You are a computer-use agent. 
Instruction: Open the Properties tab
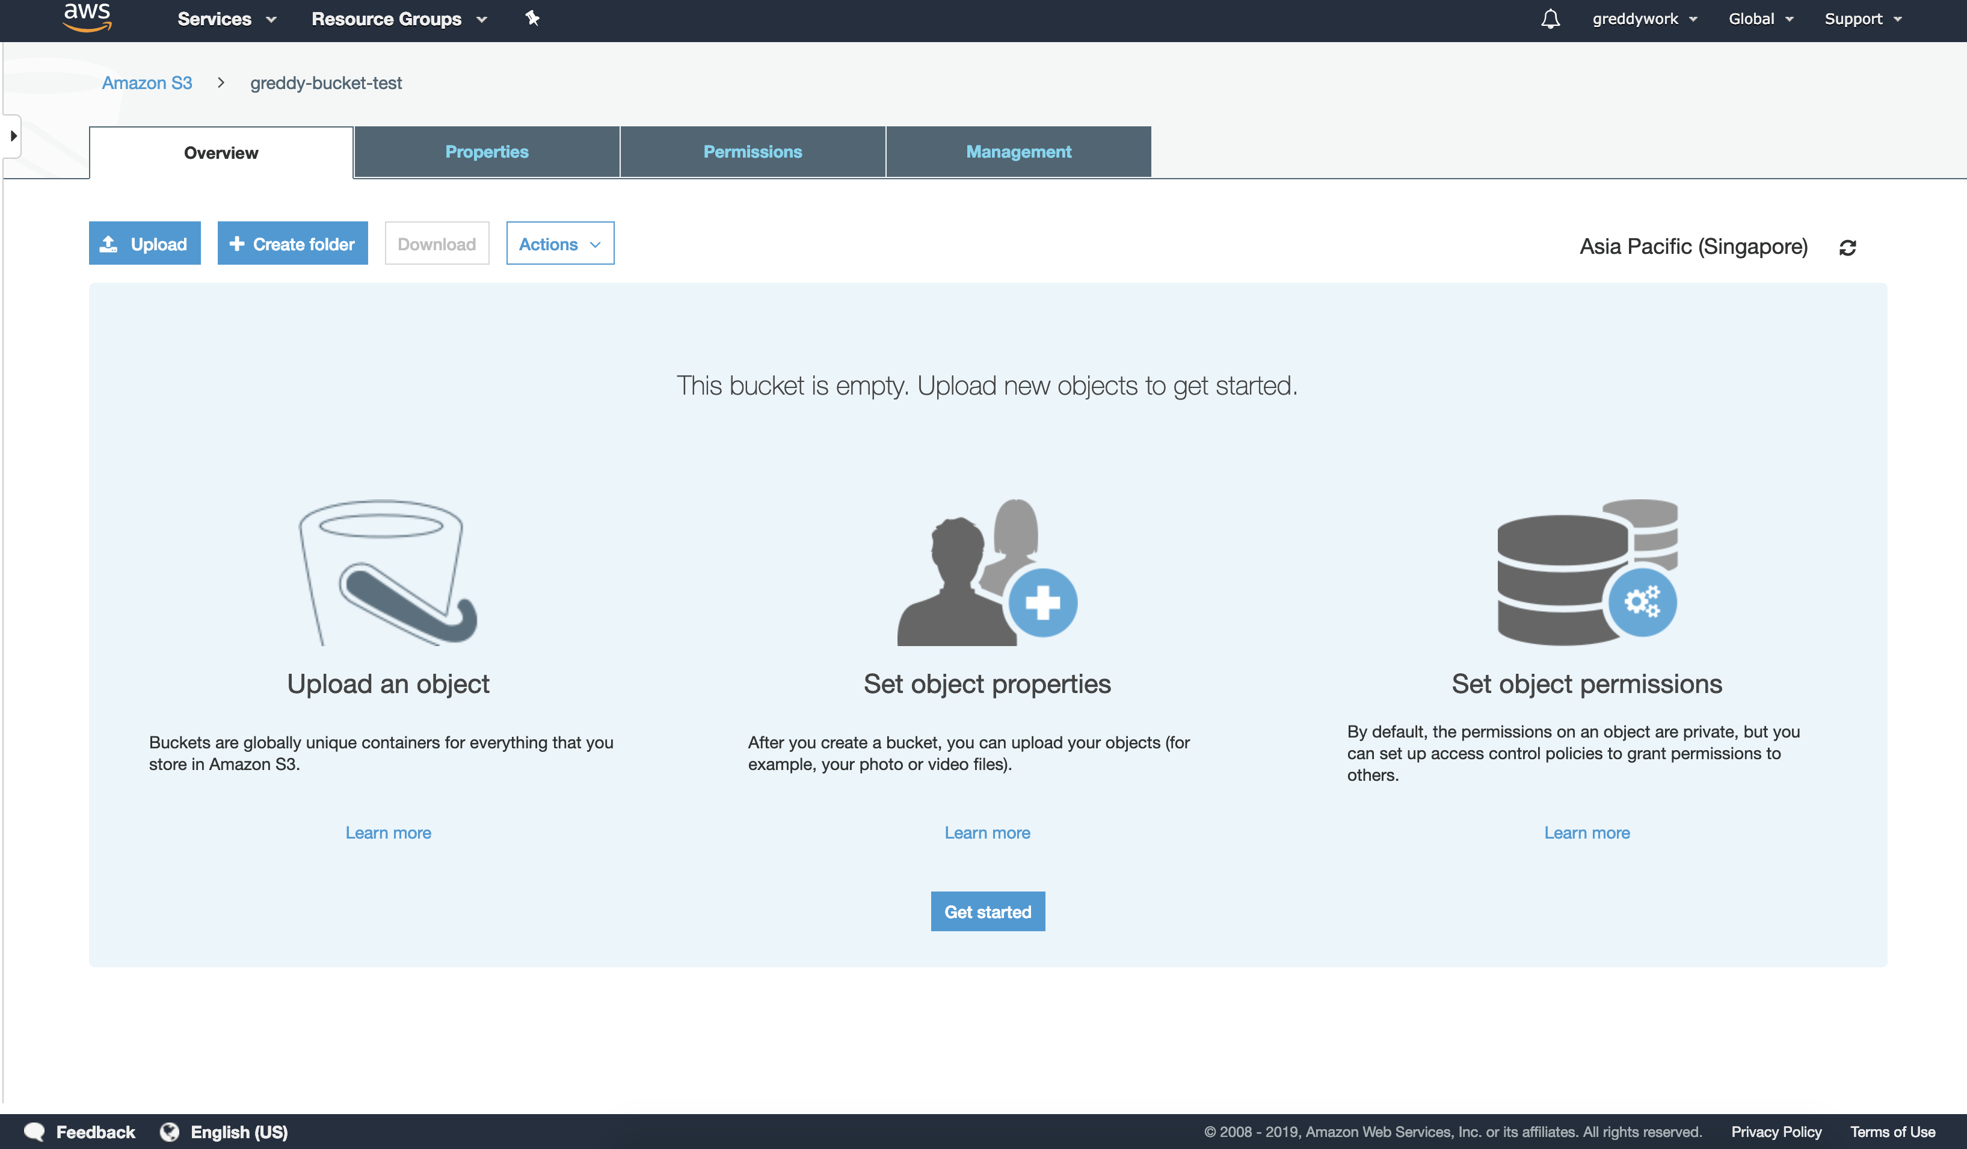tap(486, 152)
